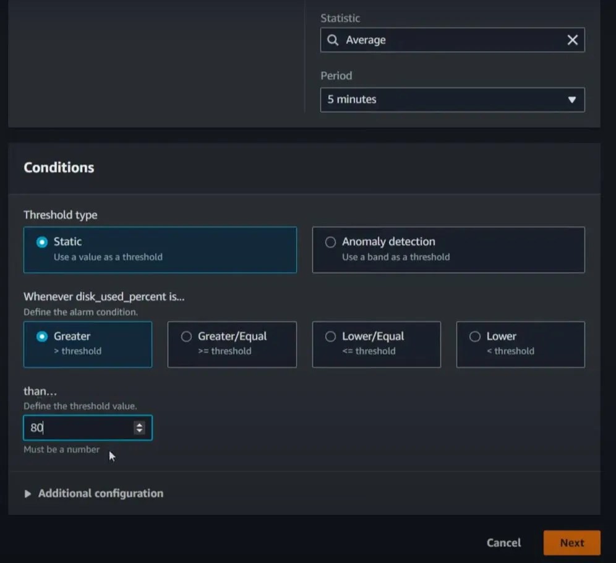Click the Cancel button
Viewport: 616px width, 563px height.
click(x=503, y=543)
